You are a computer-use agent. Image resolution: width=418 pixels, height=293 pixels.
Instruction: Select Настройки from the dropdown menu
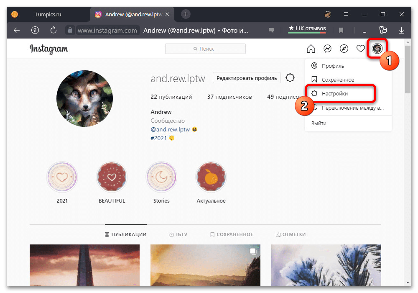coord(334,94)
